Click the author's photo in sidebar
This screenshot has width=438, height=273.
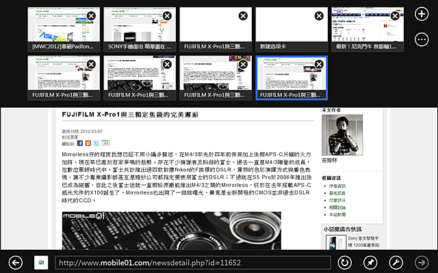click(x=342, y=135)
